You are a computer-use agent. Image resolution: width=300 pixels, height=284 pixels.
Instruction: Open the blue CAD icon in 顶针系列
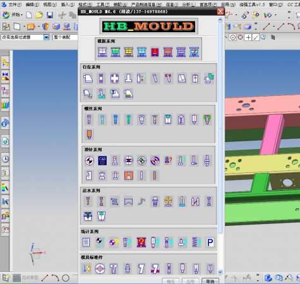pyautogui.click(x=102, y=161)
